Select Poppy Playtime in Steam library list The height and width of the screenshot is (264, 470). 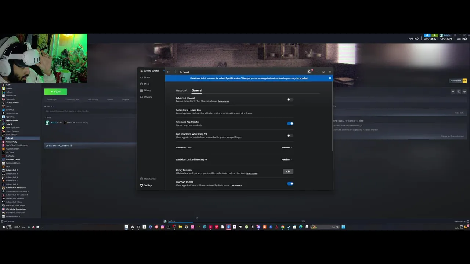tap(20, 121)
